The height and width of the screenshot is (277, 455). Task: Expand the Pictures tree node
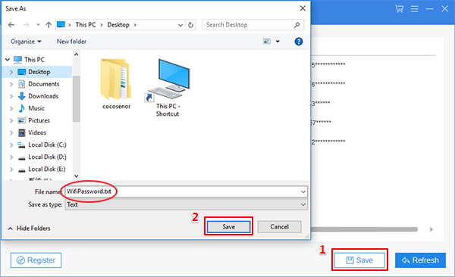[x=11, y=120]
